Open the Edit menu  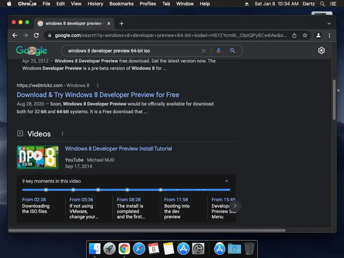(60, 4)
